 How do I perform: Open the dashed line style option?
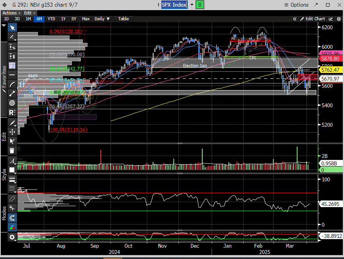pyautogui.click(x=12, y=189)
